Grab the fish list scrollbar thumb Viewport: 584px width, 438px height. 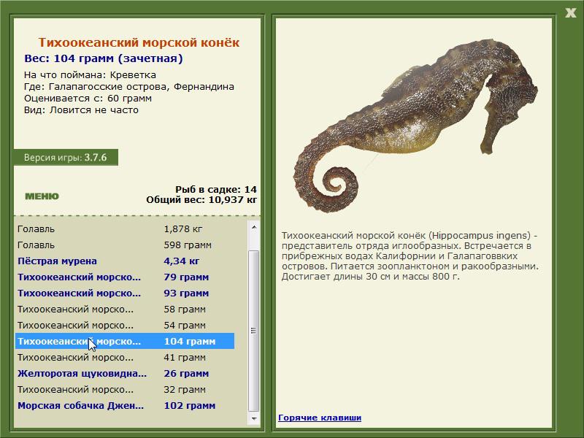point(254,331)
